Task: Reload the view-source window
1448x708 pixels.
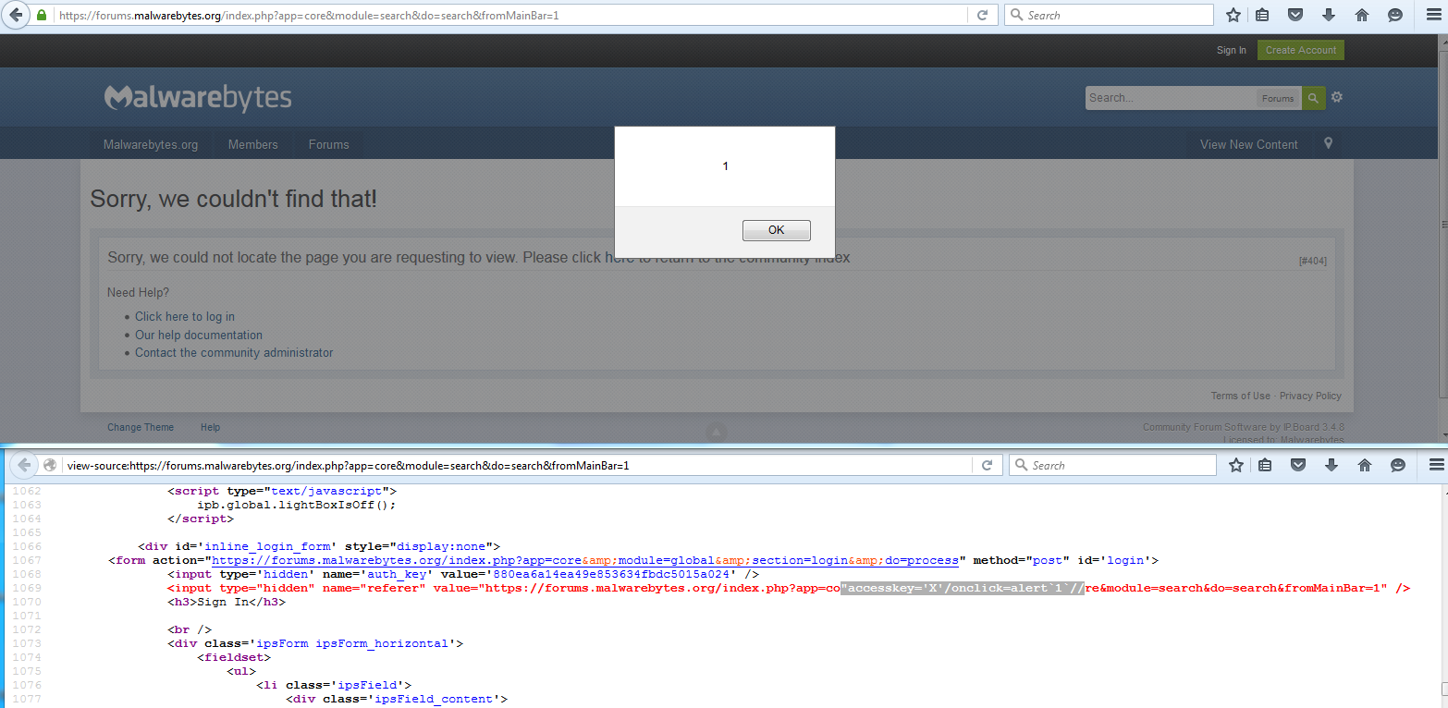Action: [987, 465]
